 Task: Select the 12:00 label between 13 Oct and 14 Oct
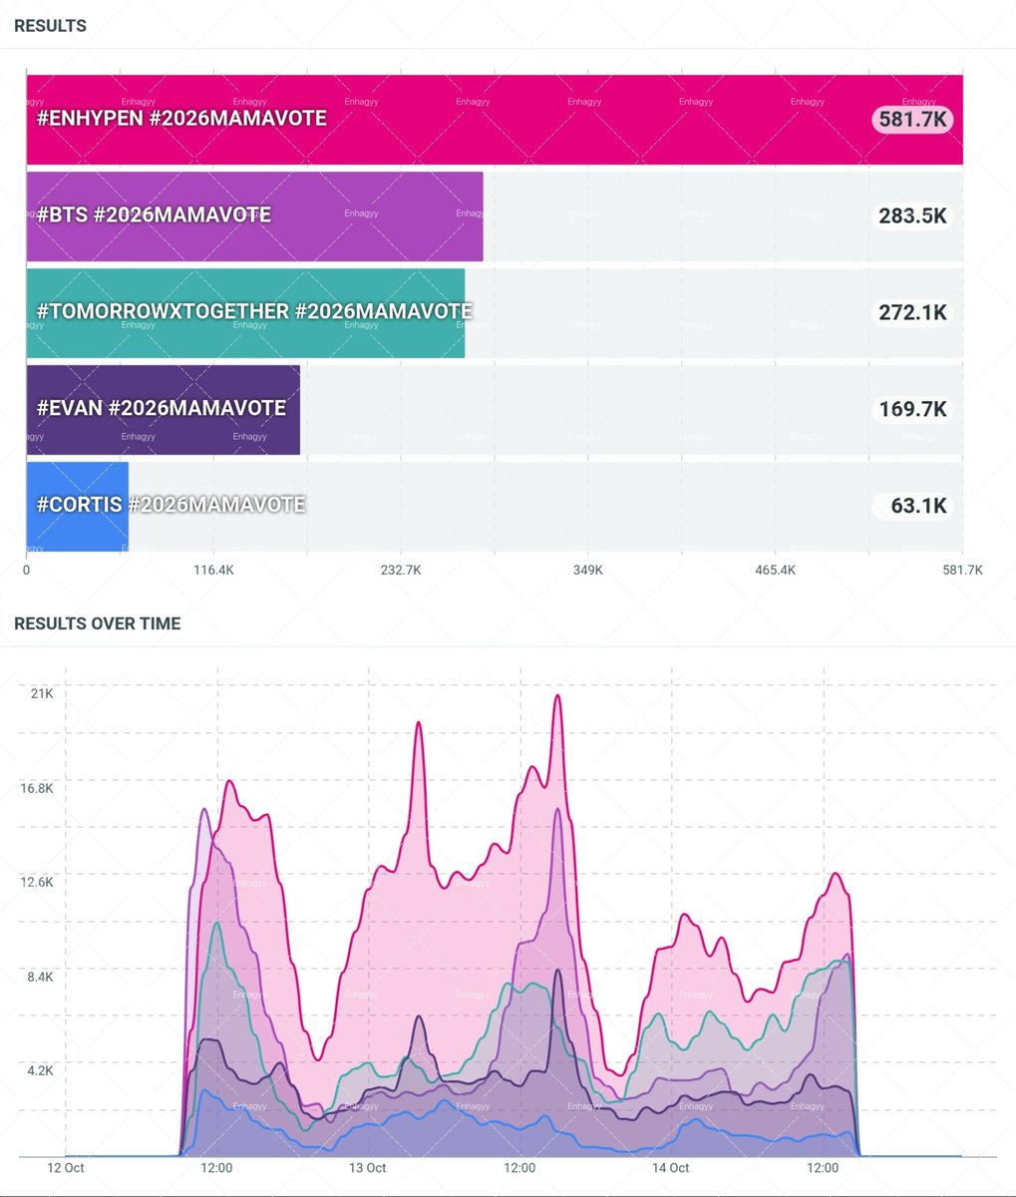(519, 1168)
